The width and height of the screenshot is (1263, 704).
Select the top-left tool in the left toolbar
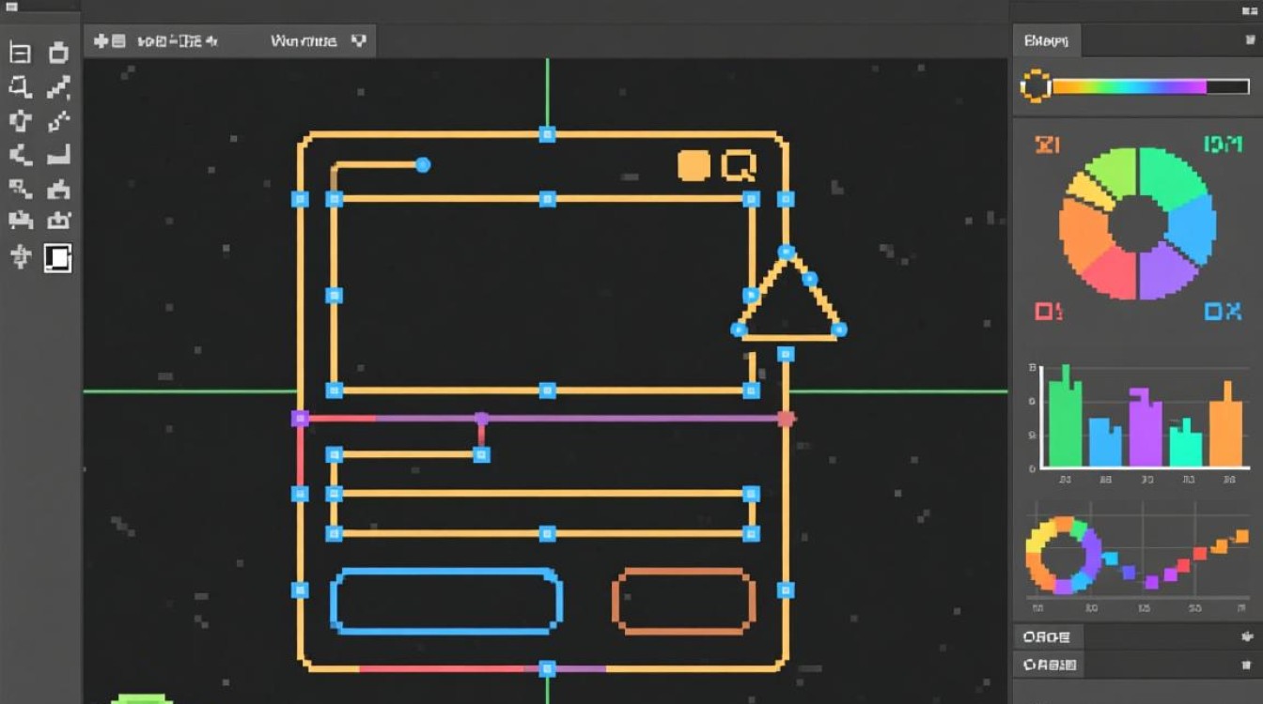[x=20, y=53]
